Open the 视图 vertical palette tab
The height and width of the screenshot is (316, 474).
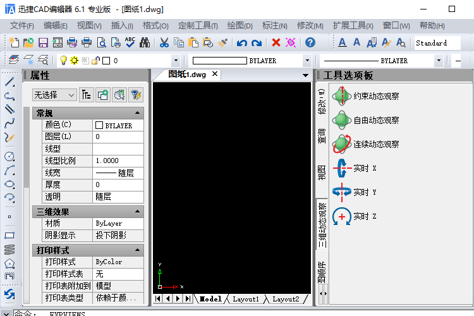pos(322,173)
